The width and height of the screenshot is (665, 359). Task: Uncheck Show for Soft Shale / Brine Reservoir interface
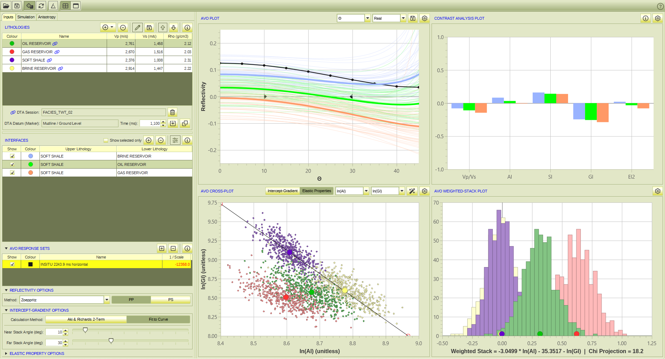pos(12,156)
